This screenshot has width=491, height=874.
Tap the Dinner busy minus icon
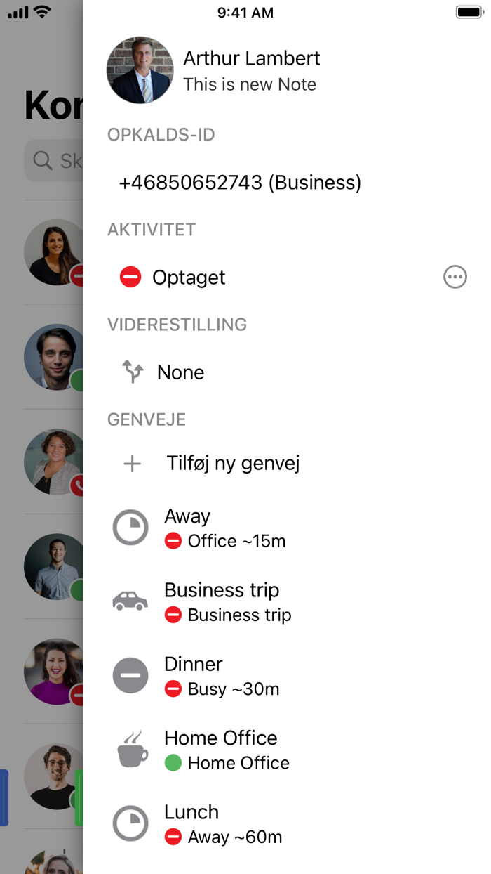(x=130, y=675)
